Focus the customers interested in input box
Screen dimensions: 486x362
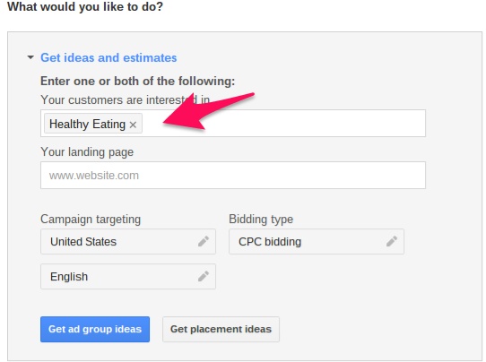coord(233,123)
